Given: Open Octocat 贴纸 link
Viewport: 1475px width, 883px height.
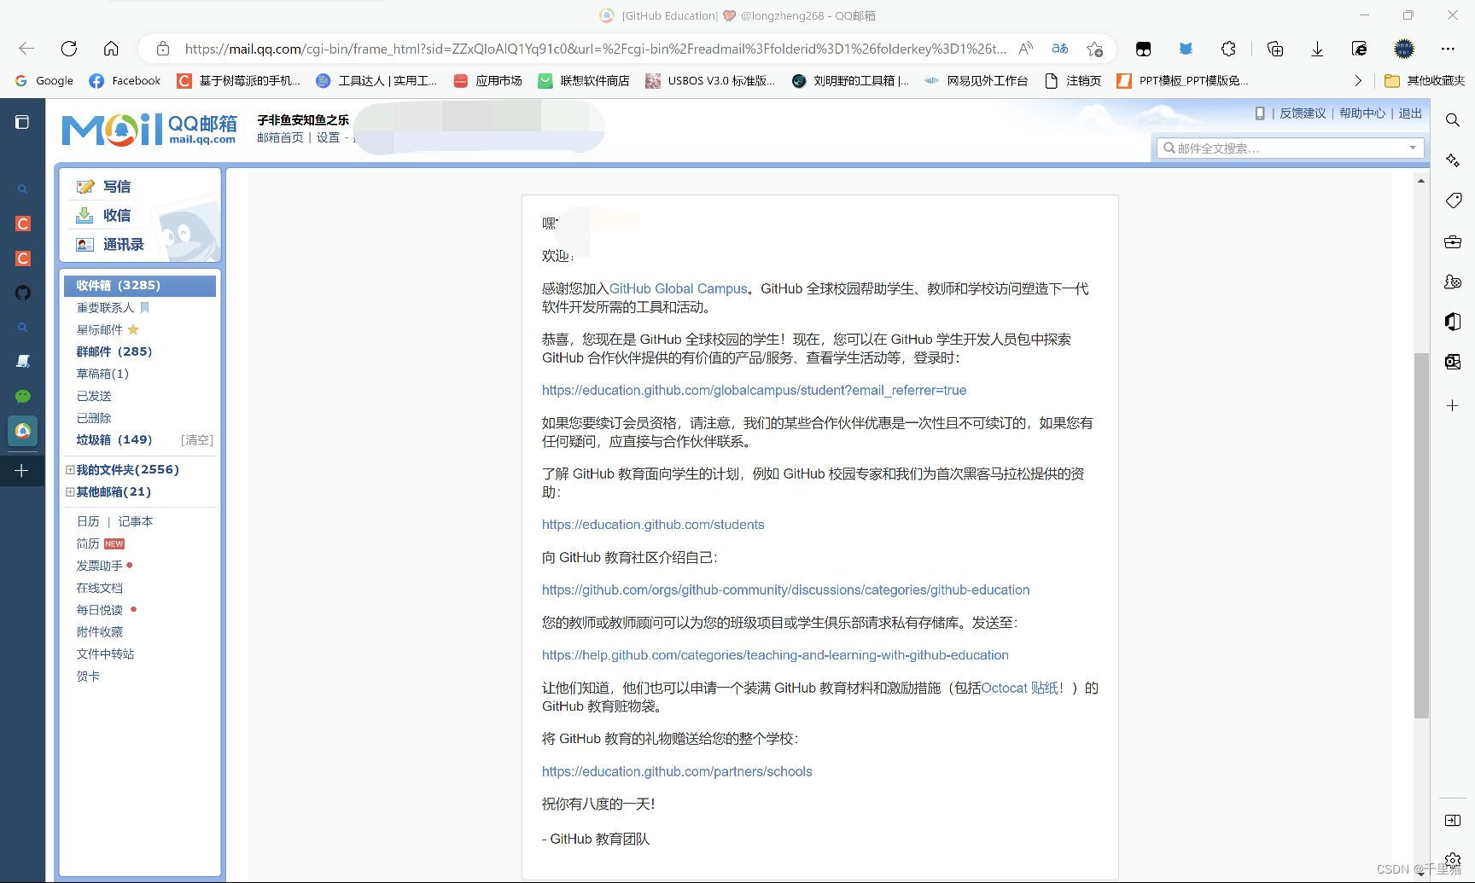Looking at the screenshot, I should (1019, 688).
